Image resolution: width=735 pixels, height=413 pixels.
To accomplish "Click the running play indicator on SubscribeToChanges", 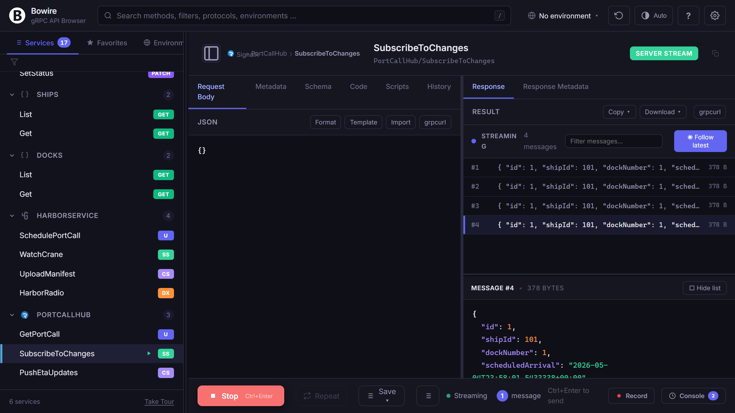I will pyautogui.click(x=149, y=353).
